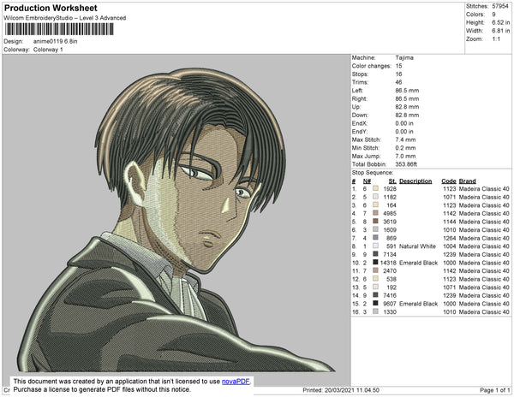Click the 'Left:' measurement label
The height and width of the screenshot is (397, 514).
point(357,91)
